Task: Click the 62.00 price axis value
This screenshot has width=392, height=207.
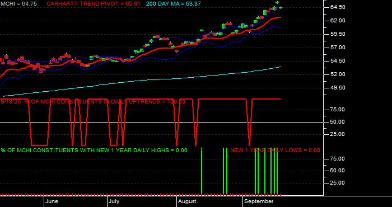Action: (338, 21)
